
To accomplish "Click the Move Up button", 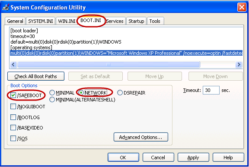I will point(155,76).
